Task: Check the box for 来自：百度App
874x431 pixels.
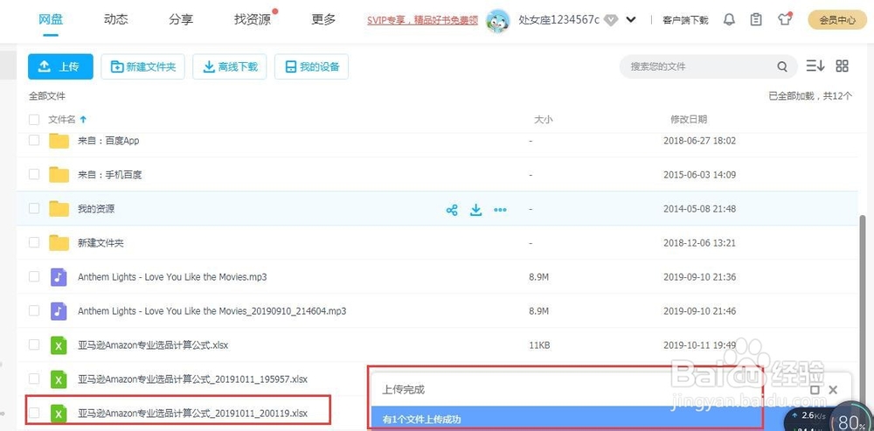Action: point(34,141)
